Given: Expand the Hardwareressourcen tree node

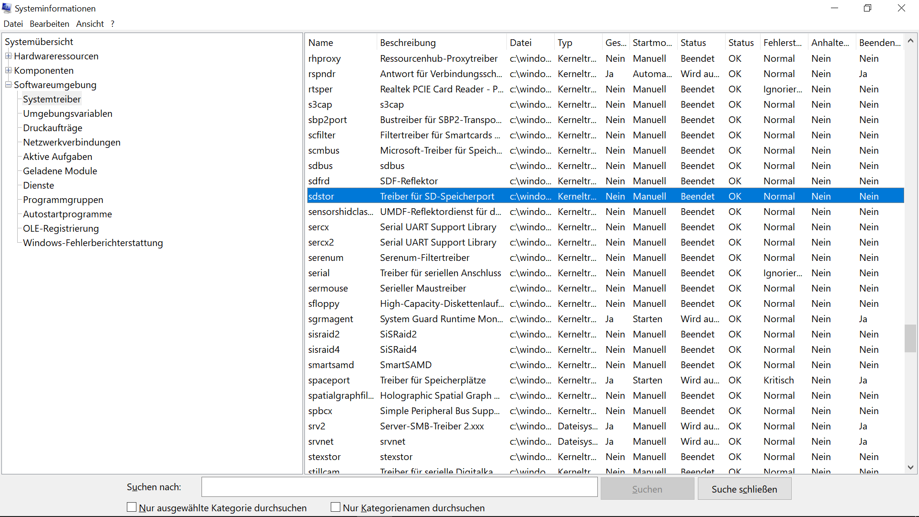Looking at the screenshot, I should 8,56.
